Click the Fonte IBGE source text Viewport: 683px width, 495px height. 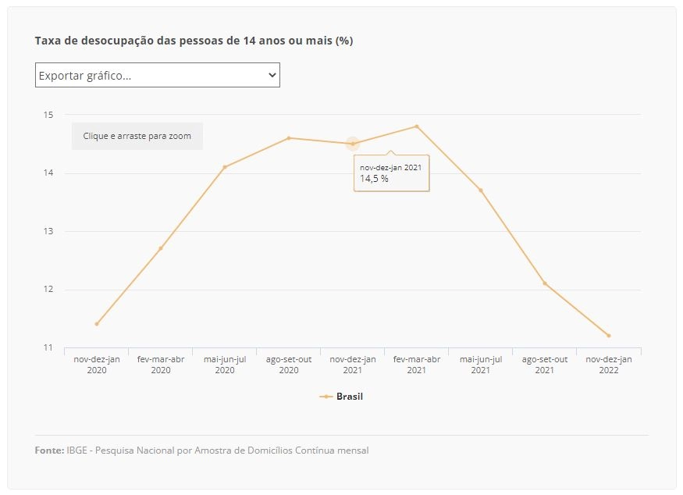pyautogui.click(x=201, y=450)
